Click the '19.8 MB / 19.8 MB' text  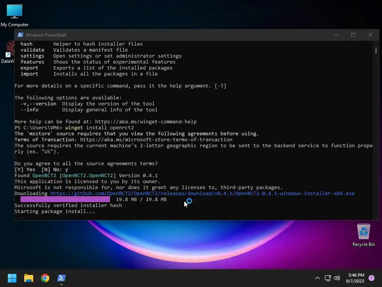(141, 200)
